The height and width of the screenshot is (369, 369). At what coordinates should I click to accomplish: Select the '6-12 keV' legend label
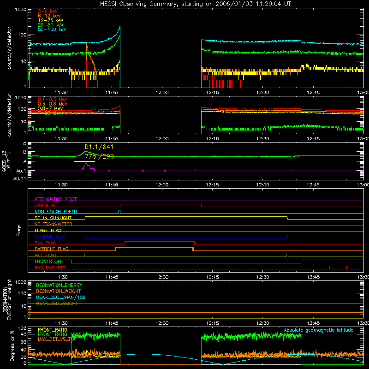pos(49,16)
